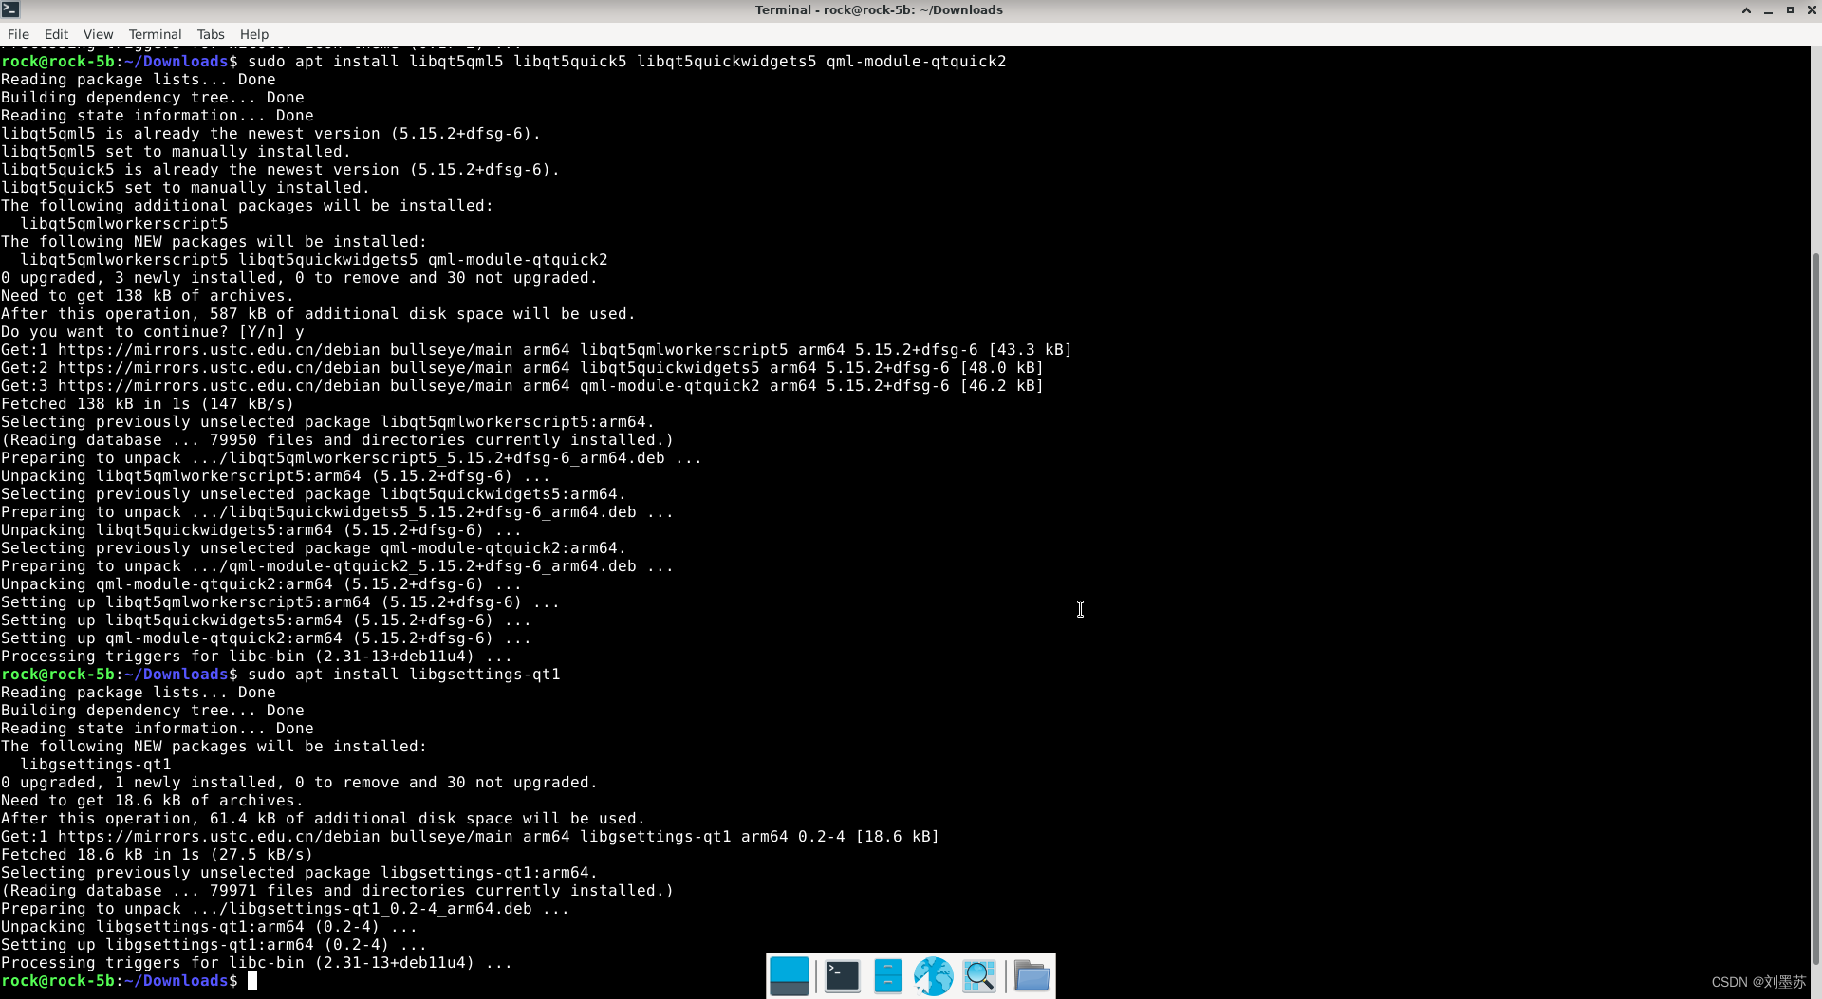Viewport: 1822px width, 999px height.
Task: Open the File menu
Action: tap(18, 34)
